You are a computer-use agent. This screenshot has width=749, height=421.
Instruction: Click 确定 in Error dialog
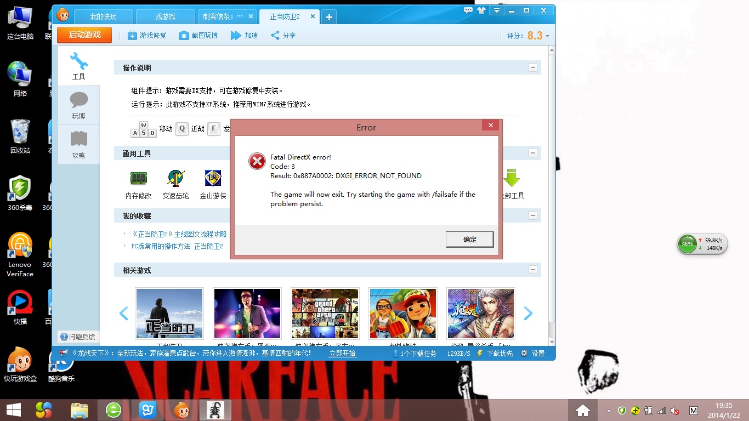click(470, 240)
